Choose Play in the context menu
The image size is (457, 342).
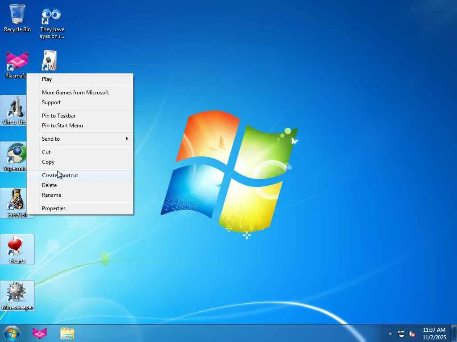[80, 79]
